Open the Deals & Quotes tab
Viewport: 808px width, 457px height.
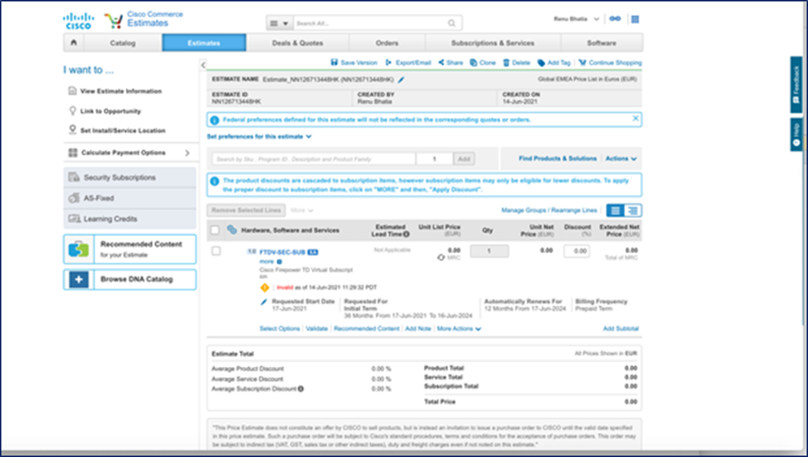[x=297, y=42]
